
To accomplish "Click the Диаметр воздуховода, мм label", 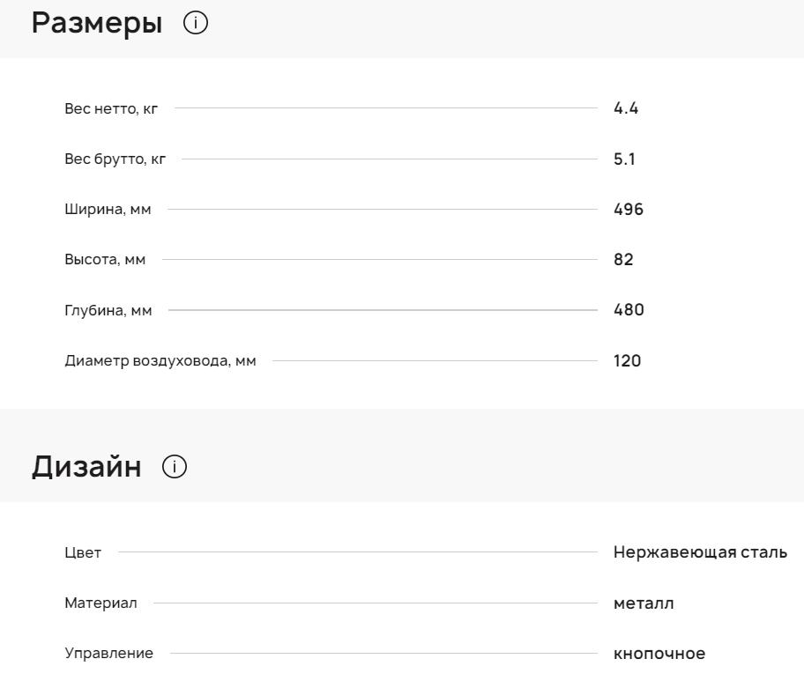I will [160, 360].
